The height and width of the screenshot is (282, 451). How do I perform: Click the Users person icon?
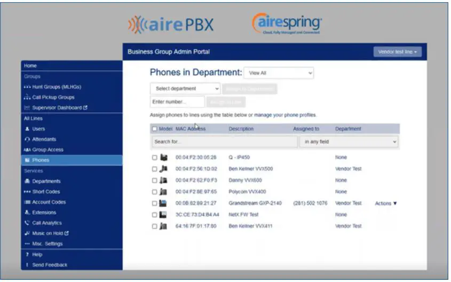coord(27,129)
